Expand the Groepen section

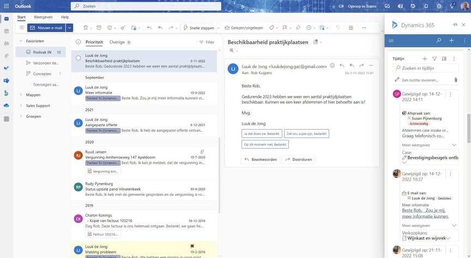click(x=21, y=116)
